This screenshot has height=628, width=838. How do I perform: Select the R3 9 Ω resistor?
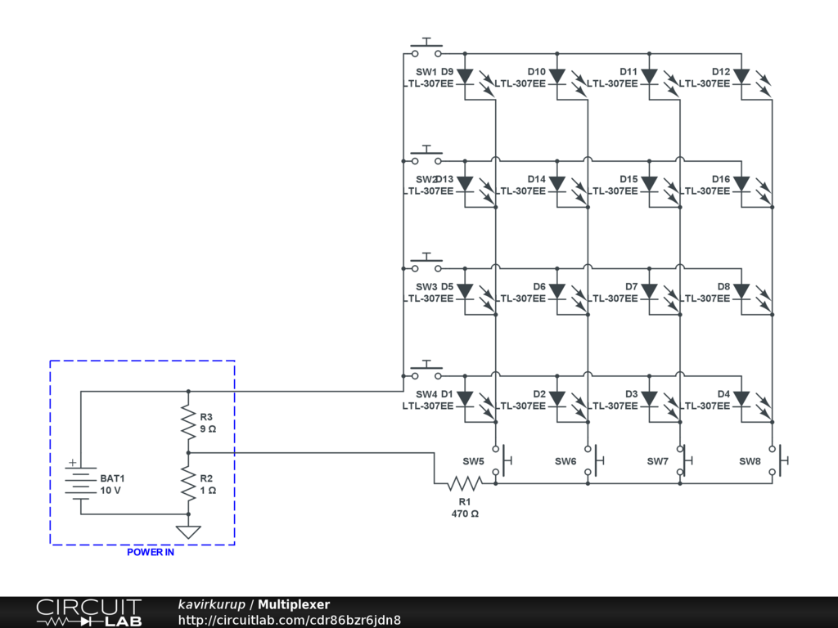click(188, 422)
